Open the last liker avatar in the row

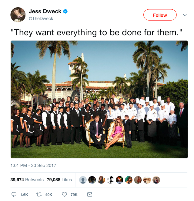tap(156, 180)
